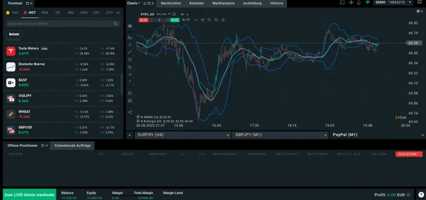Screen dimensions: 426x200
Task: Open the indicators f(x) tool
Action: coord(130,37)
